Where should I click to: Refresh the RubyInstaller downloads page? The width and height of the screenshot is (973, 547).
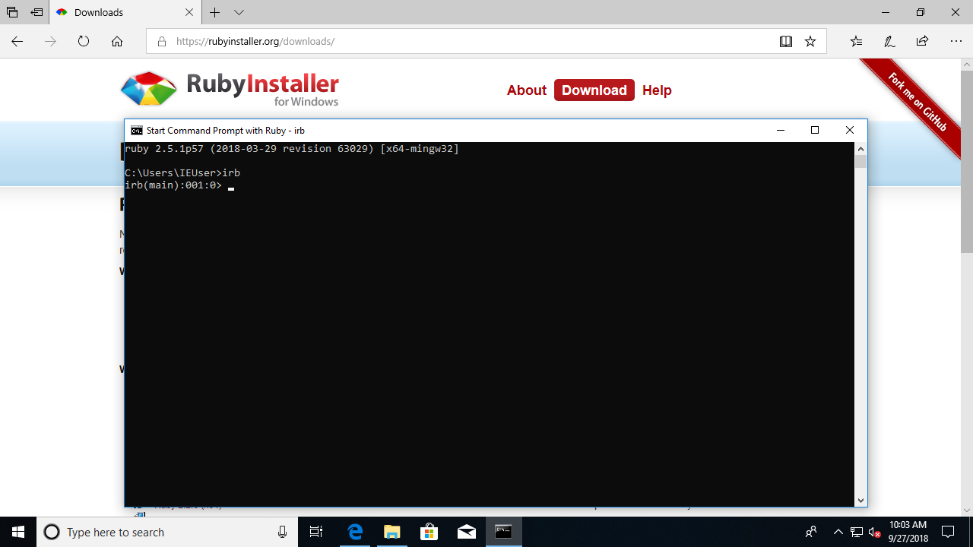point(84,42)
